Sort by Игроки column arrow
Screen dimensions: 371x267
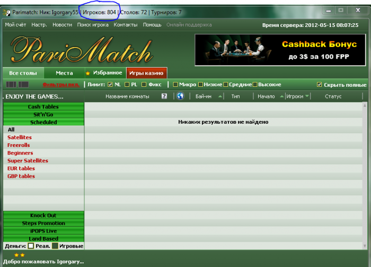tap(307, 96)
